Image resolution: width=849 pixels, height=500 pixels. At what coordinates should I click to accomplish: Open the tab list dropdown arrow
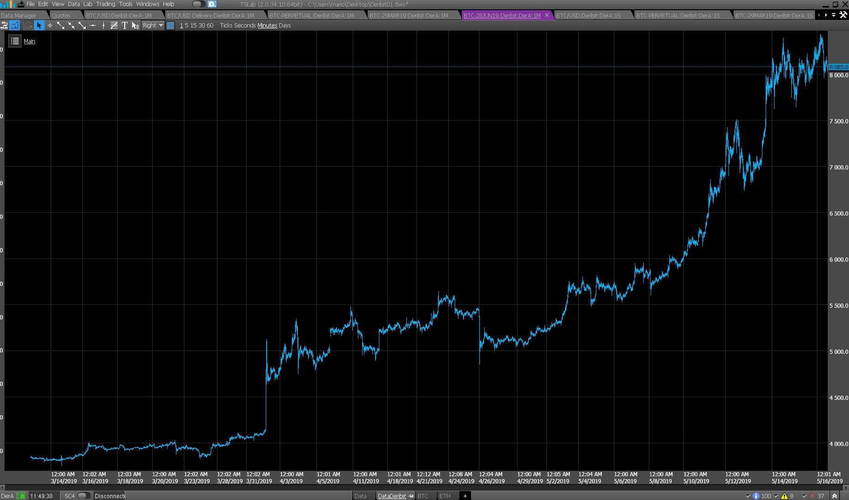(834, 15)
